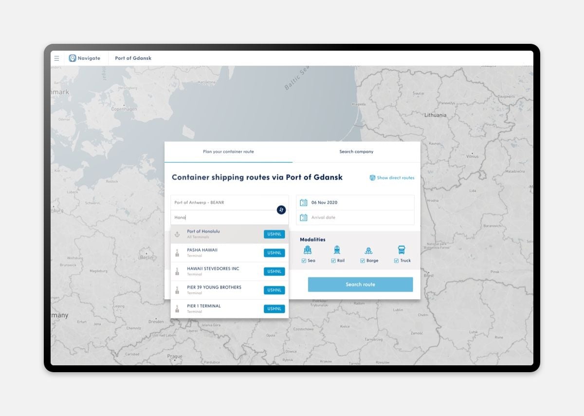Click the departure date calendar icon
This screenshot has height=416, width=584.
[x=304, y=203]
